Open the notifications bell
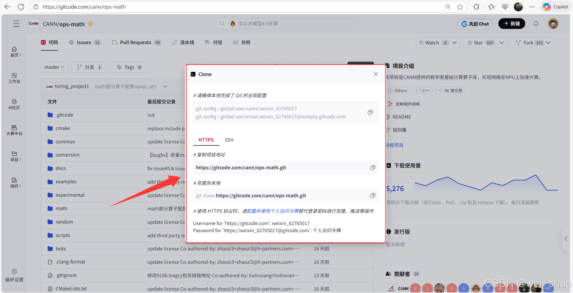 [536, 24]
